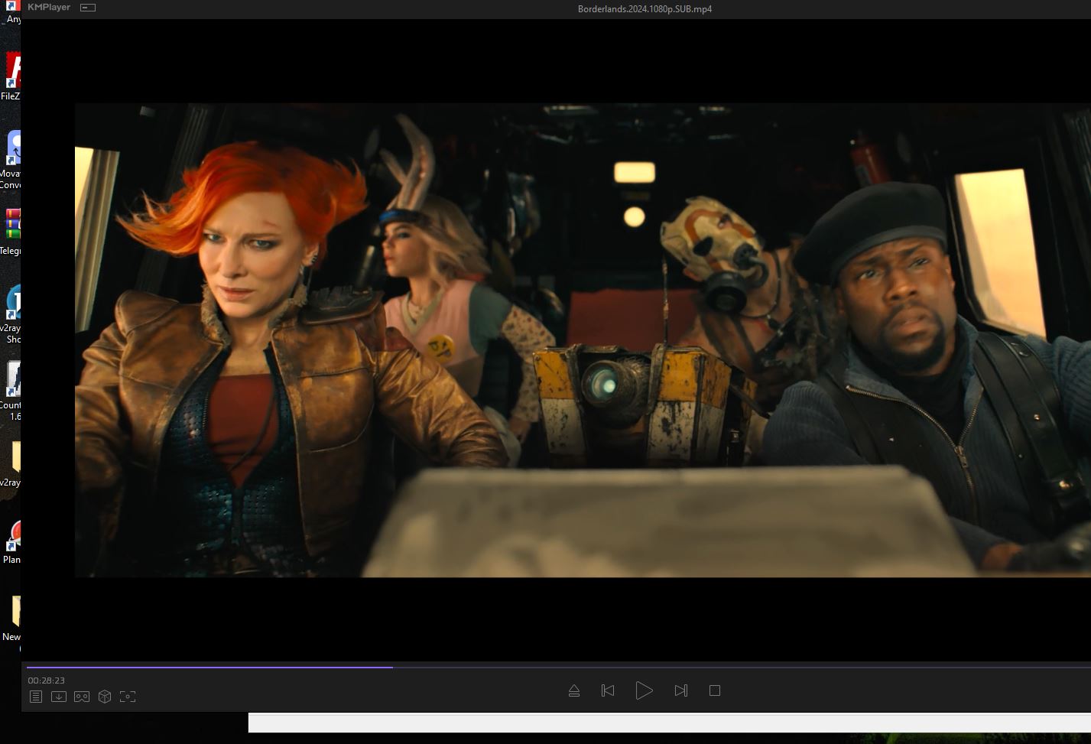Open the KMPlayer main menu
The height and width of the screenshot is (744, 1091).
[49, 8]
